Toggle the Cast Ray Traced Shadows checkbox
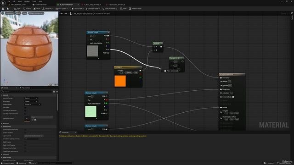Viewport: 294px width, 165px height. [x=25, y=114]
